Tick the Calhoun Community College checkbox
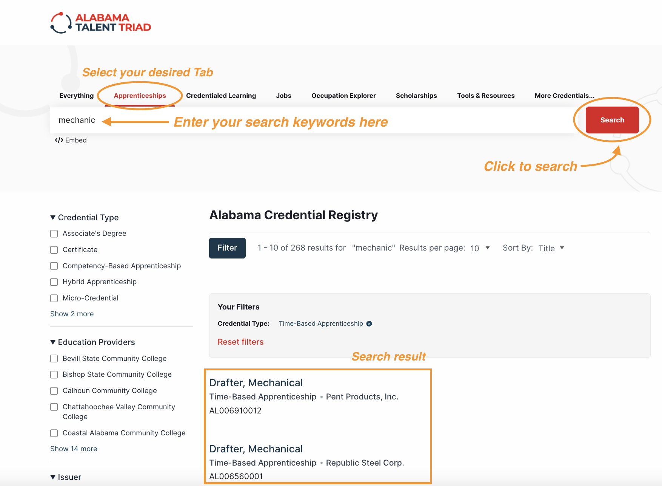The height and width of the screenshot is (486, 662). pyautogui.click(x=54, y=391)
